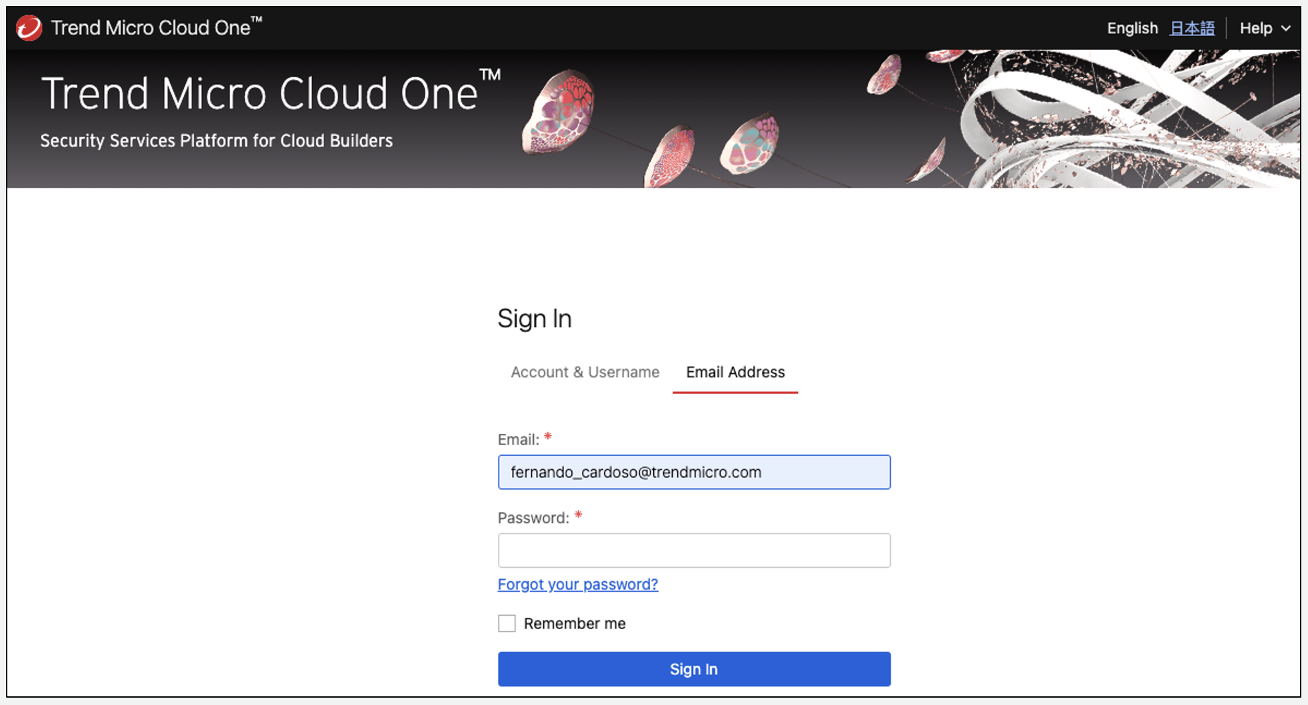Image resolution: width=1308 pixels, height=705 pixels.
Task: Click the Security Services Platform tagline
Action: pos(216,141)
